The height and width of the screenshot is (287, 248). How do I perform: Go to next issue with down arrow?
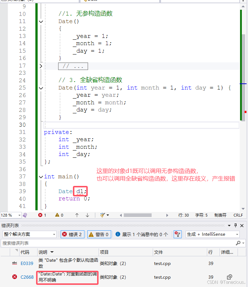(x=87, y=215)
